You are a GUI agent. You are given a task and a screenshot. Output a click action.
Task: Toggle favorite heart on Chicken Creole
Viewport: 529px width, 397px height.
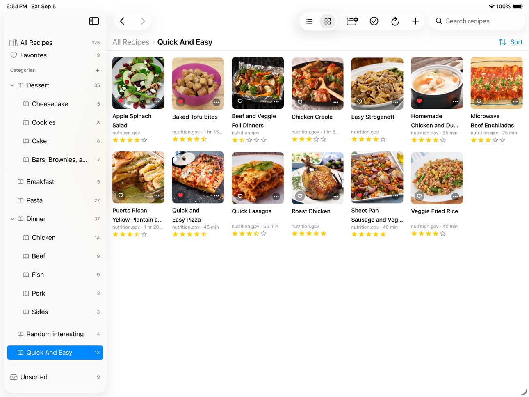pyautogui.click(x=300, y=102)
